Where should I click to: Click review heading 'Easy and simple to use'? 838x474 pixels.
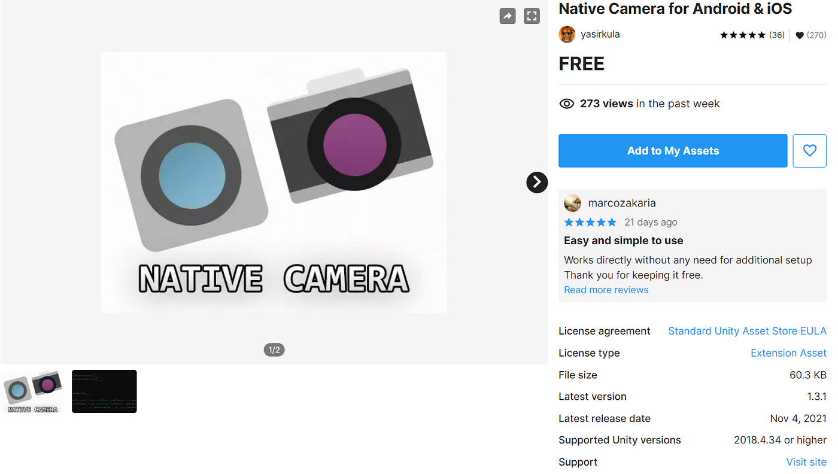[x=624, y=241]
